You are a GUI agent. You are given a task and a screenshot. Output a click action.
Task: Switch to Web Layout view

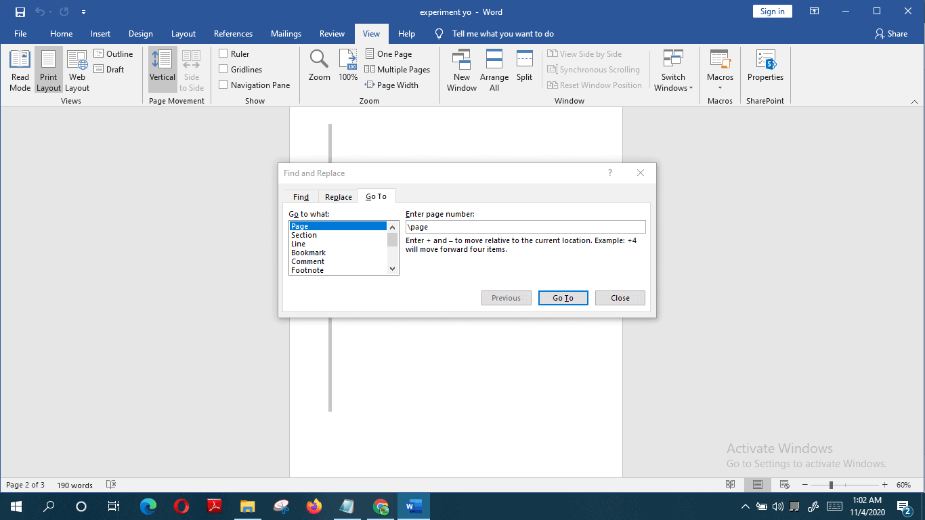(77, 70)
